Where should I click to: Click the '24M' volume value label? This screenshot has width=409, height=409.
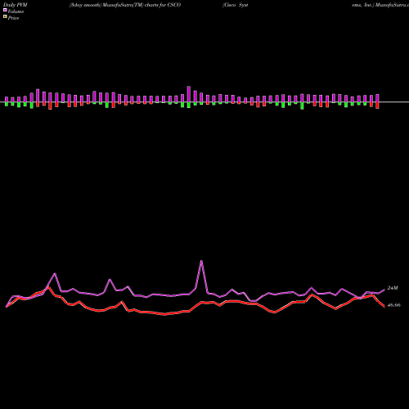pyautogui.click(x=393, y=288)
